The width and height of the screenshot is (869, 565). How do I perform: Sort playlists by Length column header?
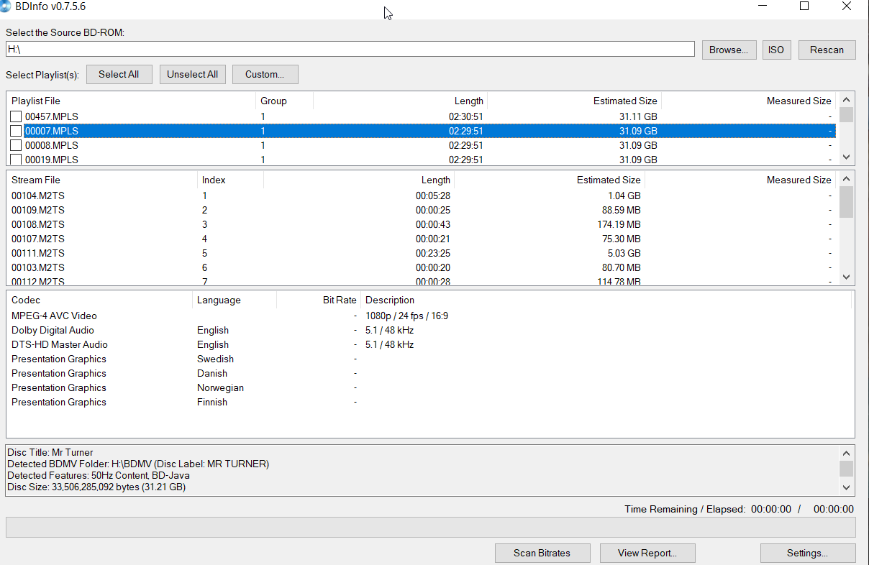click(x=400, y=101)
